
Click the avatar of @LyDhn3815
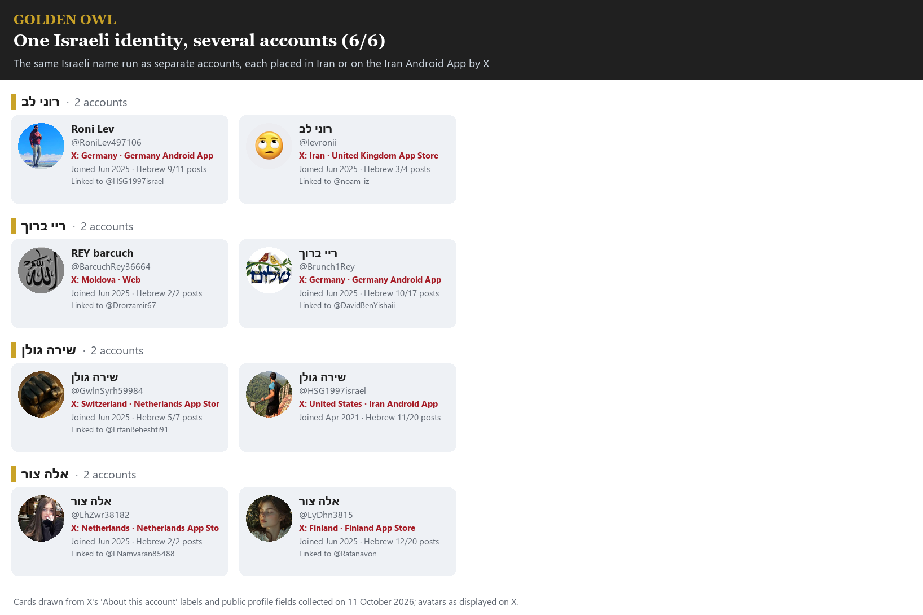pos(269,519)
